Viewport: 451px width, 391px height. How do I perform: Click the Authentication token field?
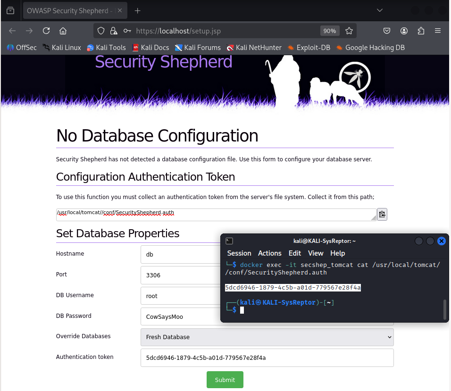coord(267,358)
